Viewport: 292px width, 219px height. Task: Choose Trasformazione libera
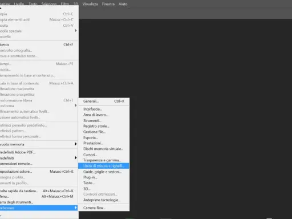point(39,100)
